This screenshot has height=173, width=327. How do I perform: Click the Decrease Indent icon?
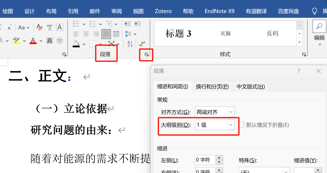coord(127,24)
